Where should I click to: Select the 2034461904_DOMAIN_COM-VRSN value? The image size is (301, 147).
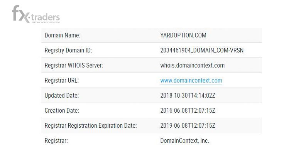(202, 51)
